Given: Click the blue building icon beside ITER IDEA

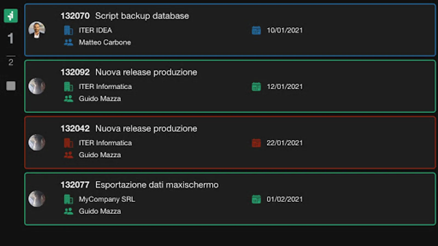Looking at the screenshot, I should point(68,30).
